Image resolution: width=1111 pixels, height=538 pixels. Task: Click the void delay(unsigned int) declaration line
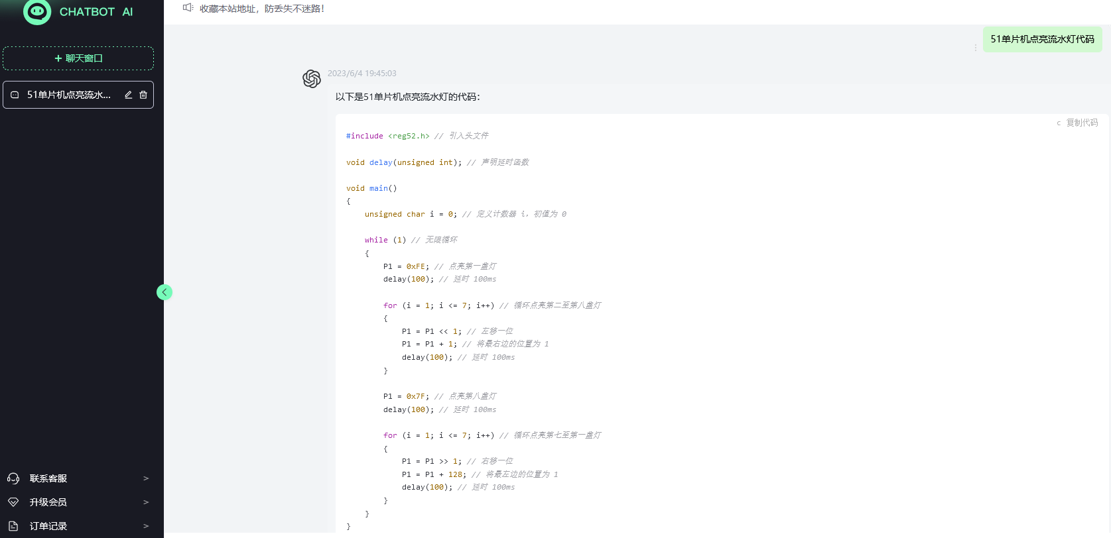pos(438,162)
